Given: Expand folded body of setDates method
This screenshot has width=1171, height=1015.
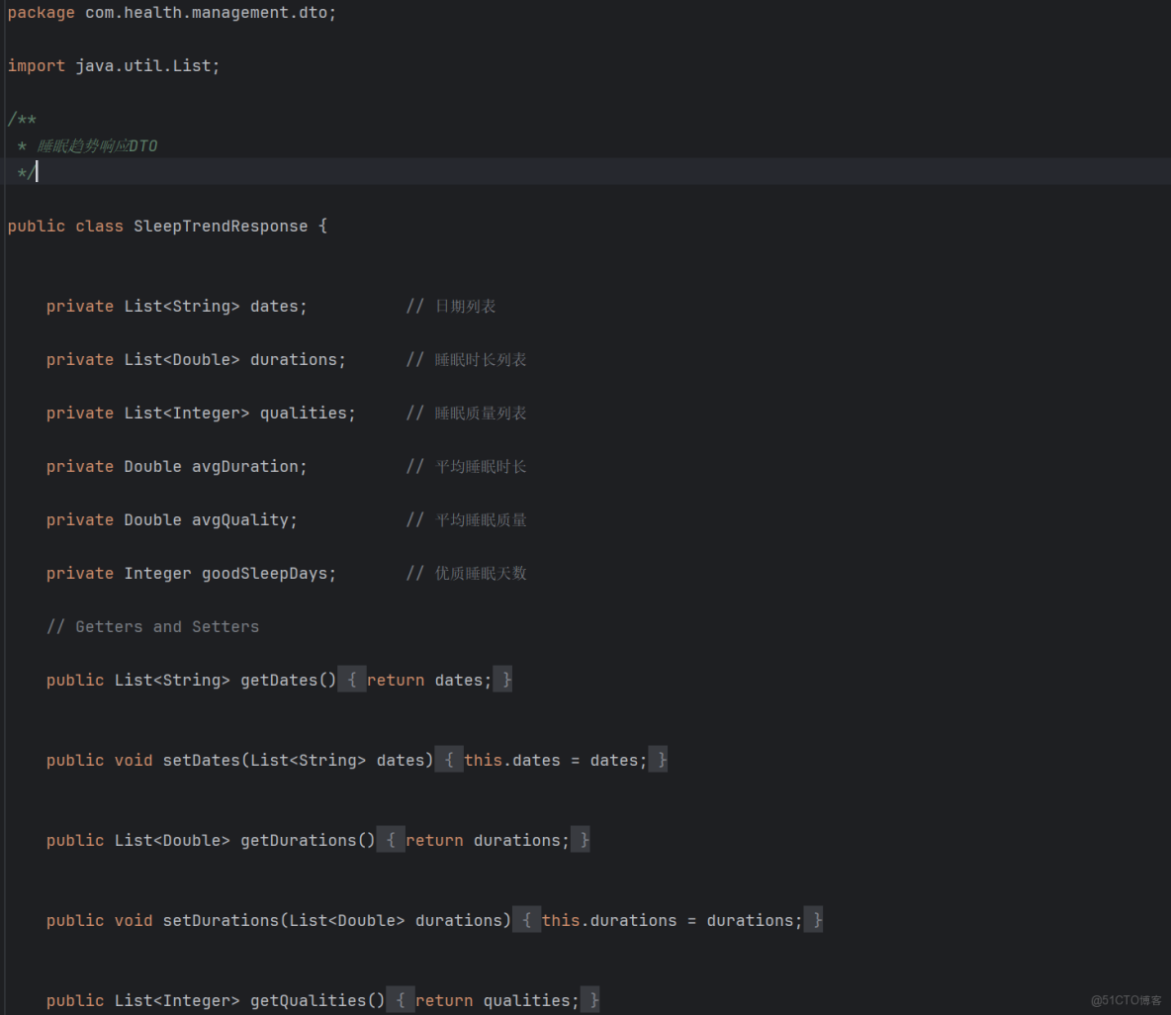Looking at the screenshot, I should 449,760.
